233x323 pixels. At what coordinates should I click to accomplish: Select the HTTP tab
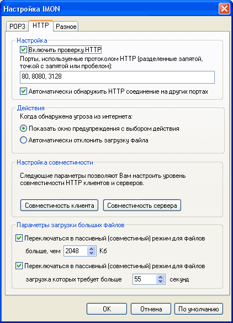pos(41,25)
